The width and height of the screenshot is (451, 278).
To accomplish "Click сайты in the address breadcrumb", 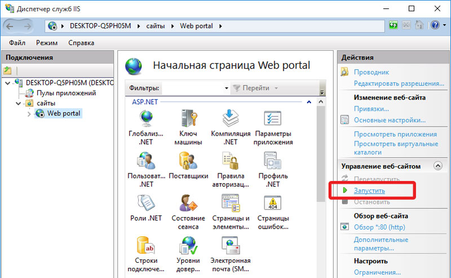I will (156, 26).
